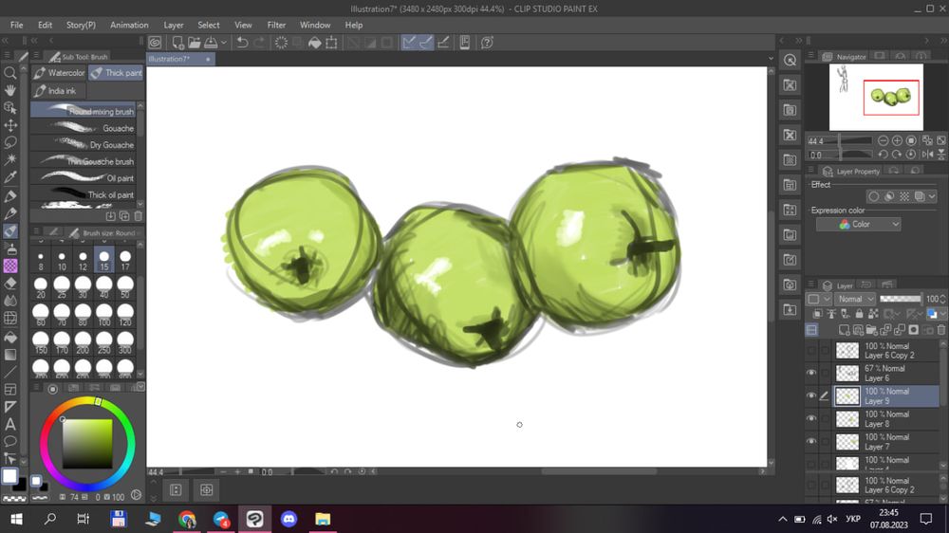The image size is (949, 533).
Task: Click the Open file folder icon
Action: click(195, 43)
